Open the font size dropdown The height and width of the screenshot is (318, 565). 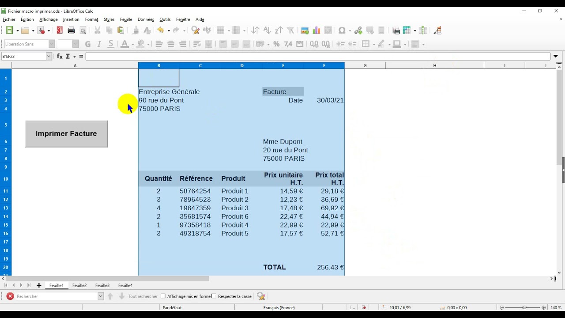click(x=75, y=44)
